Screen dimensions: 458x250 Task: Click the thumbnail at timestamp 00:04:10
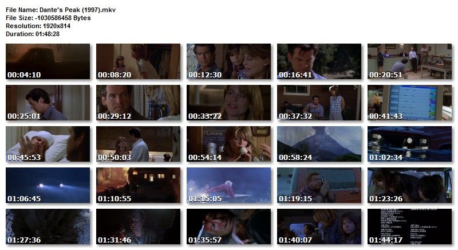(x=48, y=61)
